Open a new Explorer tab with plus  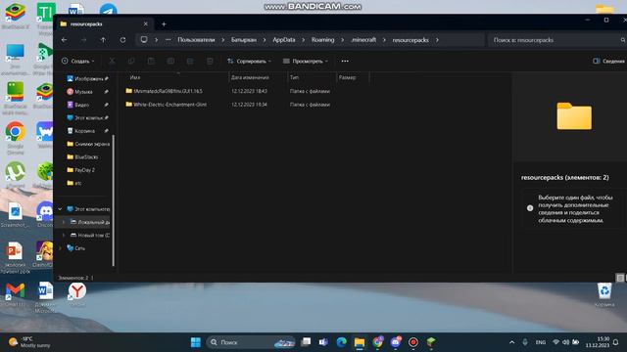pyautogui.click(x=164, y=23)
